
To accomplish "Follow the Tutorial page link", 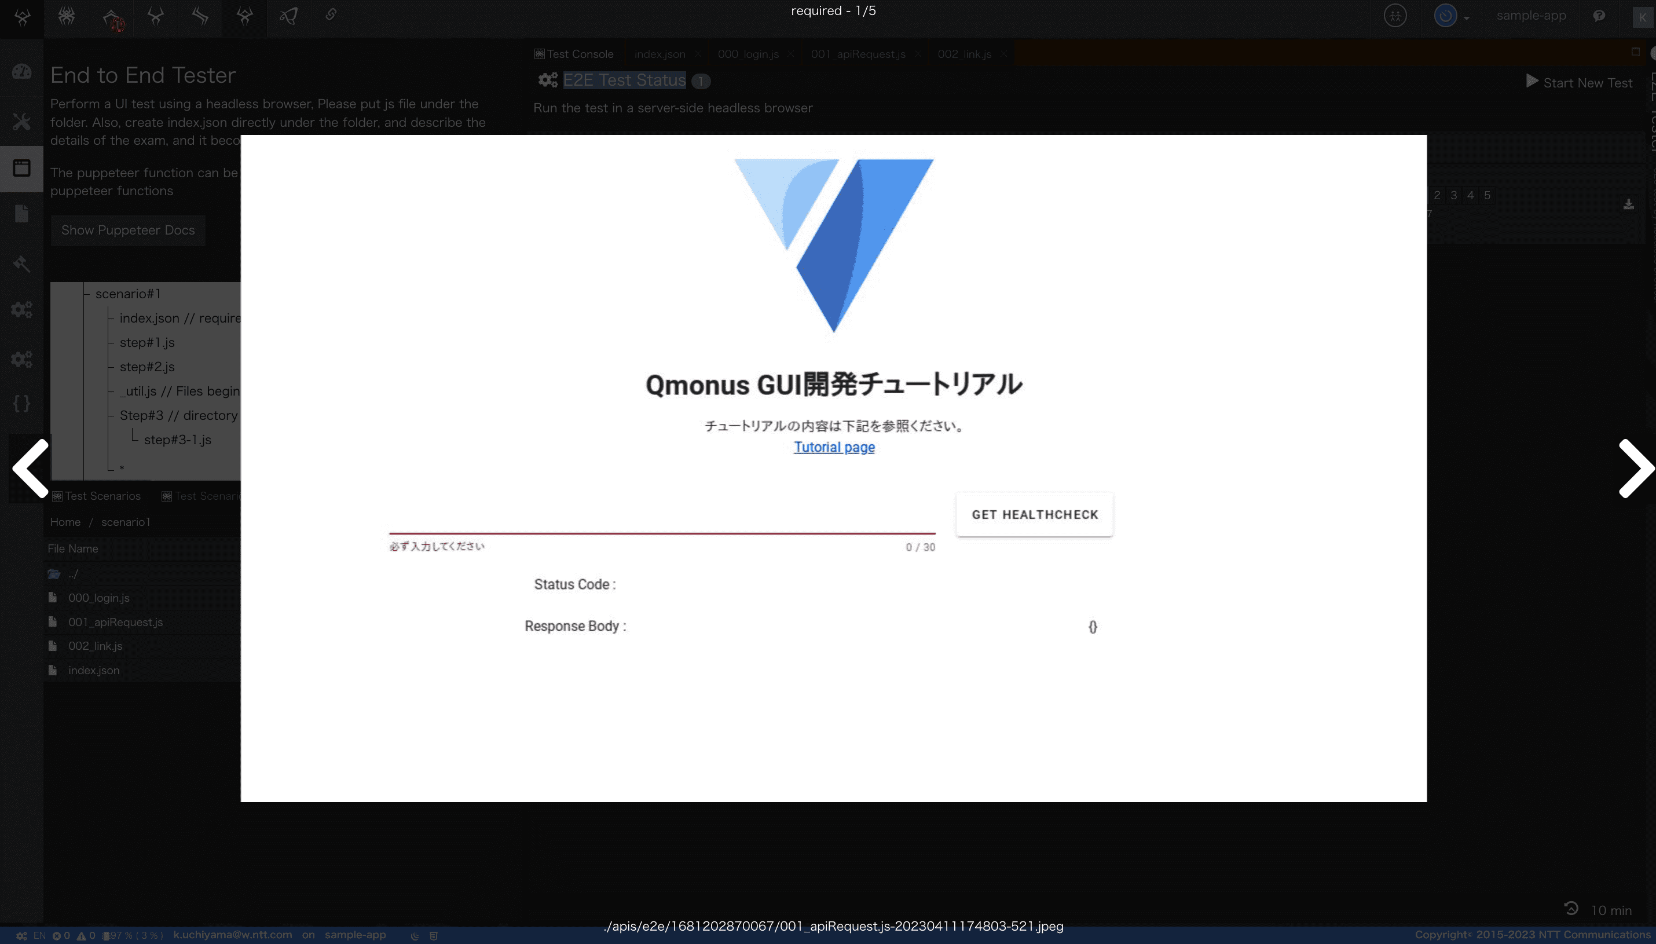I will pos(834,447).
